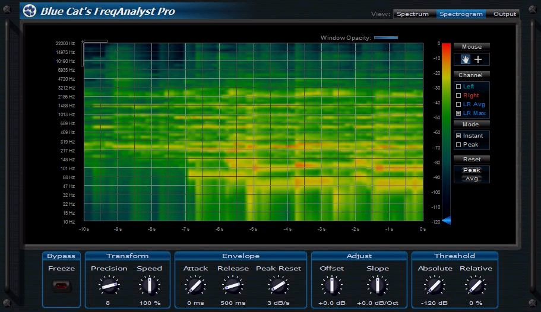The image size is (541, 312).
Task: Click the spectrogram display area
Action: click(x=254, y=132)
